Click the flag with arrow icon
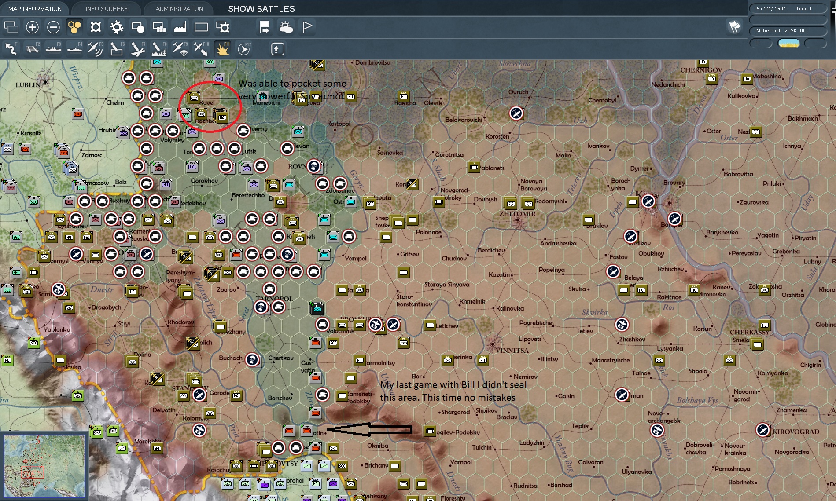This screenshot has height=501, width=836. tap(264, 27)
